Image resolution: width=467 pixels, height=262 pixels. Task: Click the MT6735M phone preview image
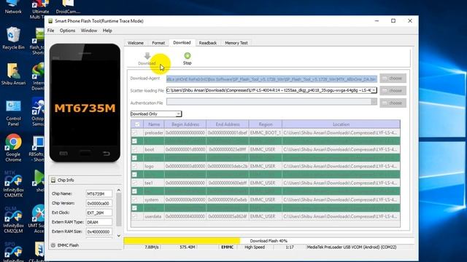pos(85,103)
